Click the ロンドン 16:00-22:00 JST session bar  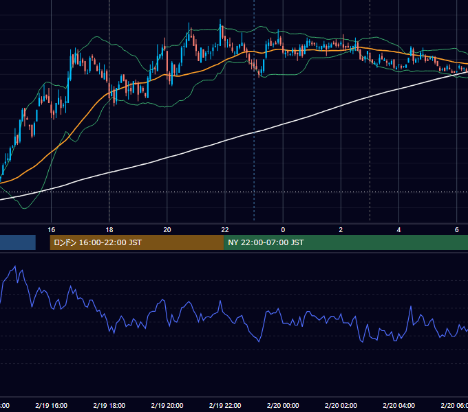137,242
